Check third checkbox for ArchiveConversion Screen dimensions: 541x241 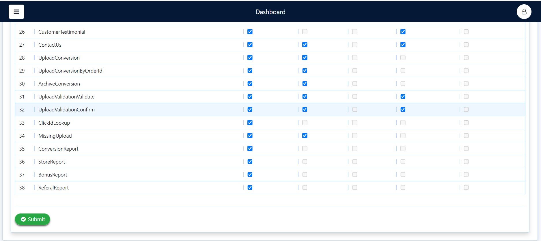[x=355, y=84]
